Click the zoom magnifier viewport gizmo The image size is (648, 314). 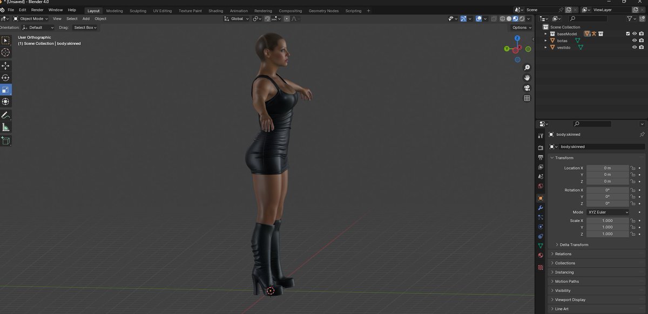click(527, 67)
